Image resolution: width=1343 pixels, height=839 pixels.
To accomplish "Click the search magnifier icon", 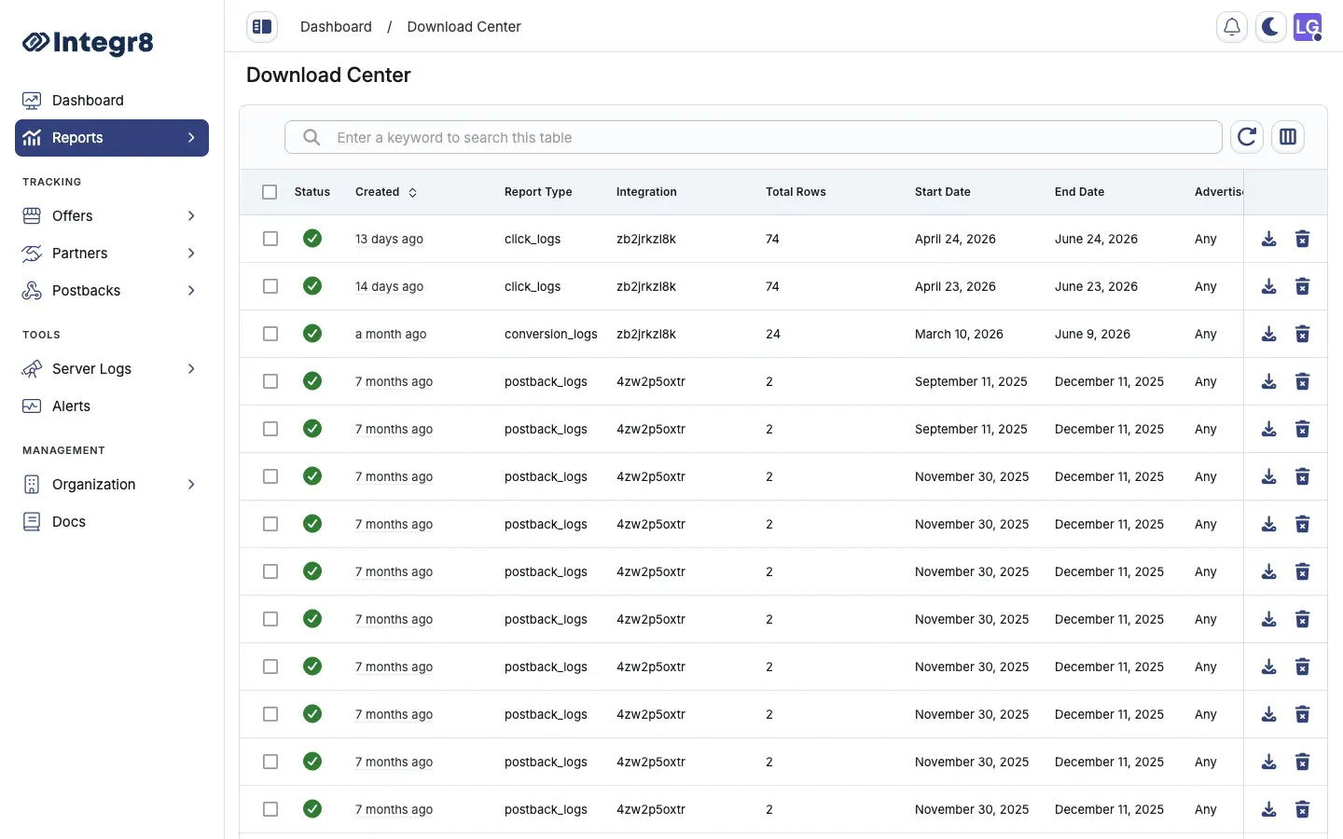I will click(x=312, y=137).
